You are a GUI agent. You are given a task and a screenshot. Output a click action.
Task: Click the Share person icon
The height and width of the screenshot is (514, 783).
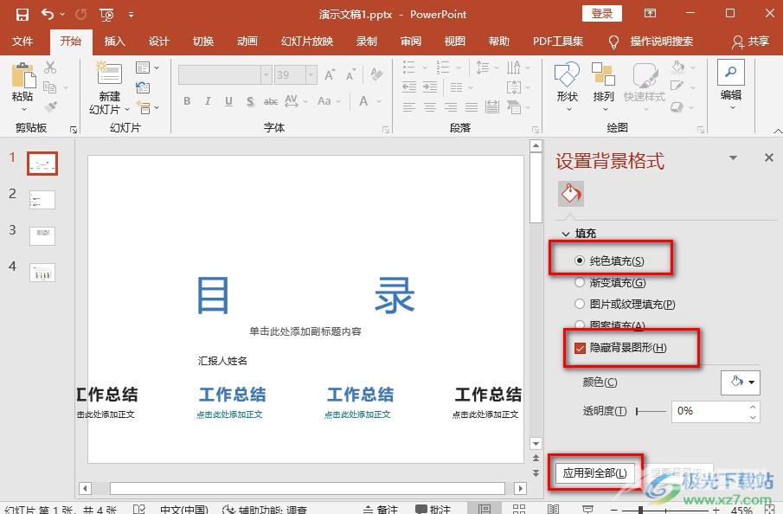[738, 42]
